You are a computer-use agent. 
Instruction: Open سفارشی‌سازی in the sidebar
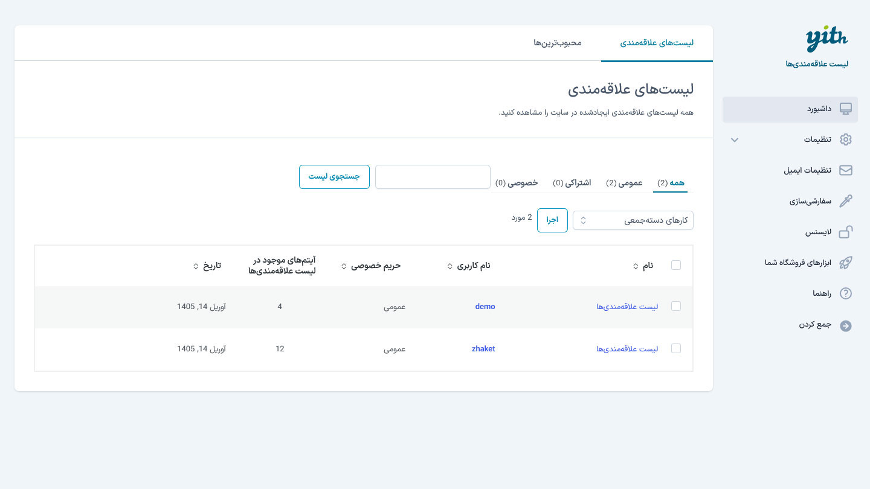point(790,201)
